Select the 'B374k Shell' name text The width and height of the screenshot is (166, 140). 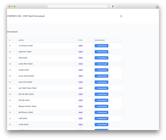click(x=24, y=100)
